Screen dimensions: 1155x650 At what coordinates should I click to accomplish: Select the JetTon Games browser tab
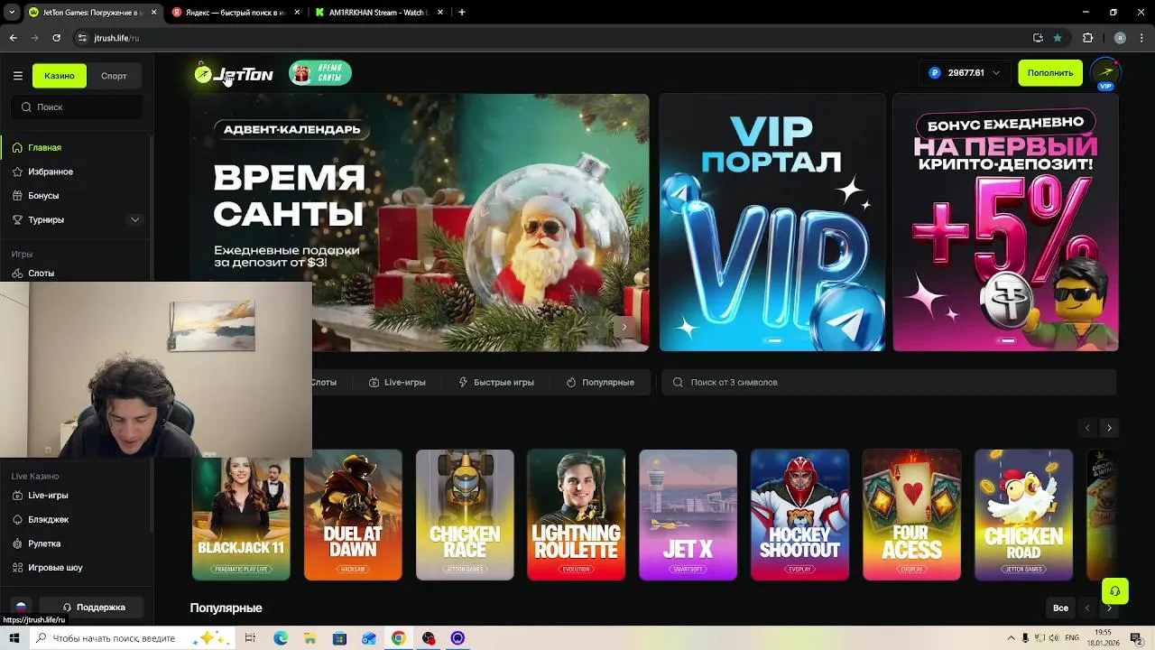91,13
